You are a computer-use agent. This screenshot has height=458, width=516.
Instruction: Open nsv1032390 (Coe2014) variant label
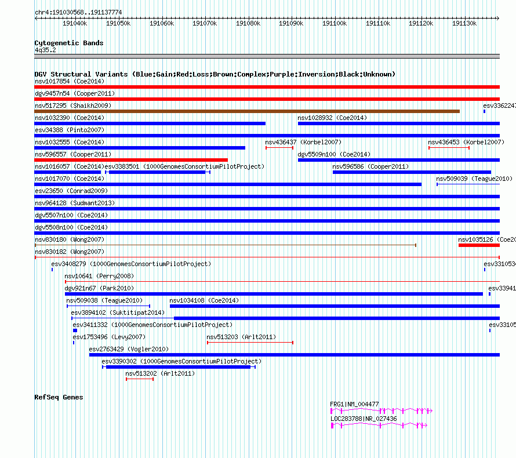70,118
